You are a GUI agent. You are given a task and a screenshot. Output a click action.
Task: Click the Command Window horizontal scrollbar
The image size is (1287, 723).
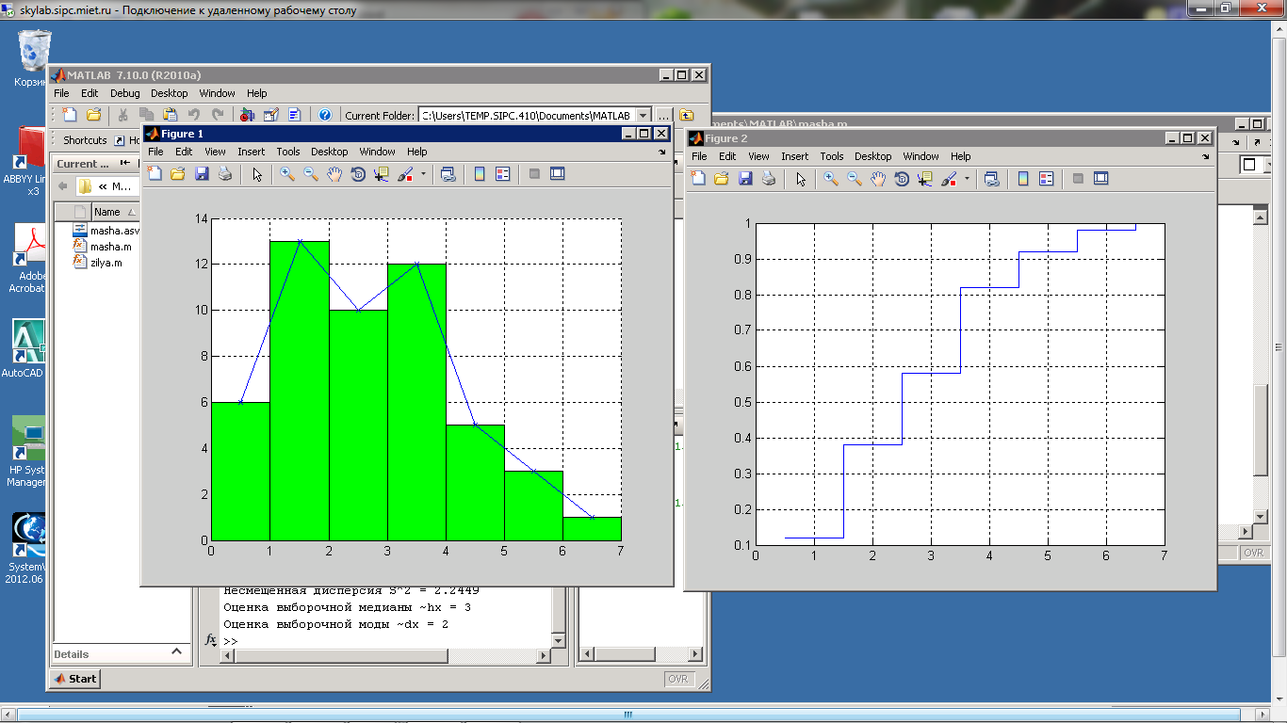click(x=386, y=654)
